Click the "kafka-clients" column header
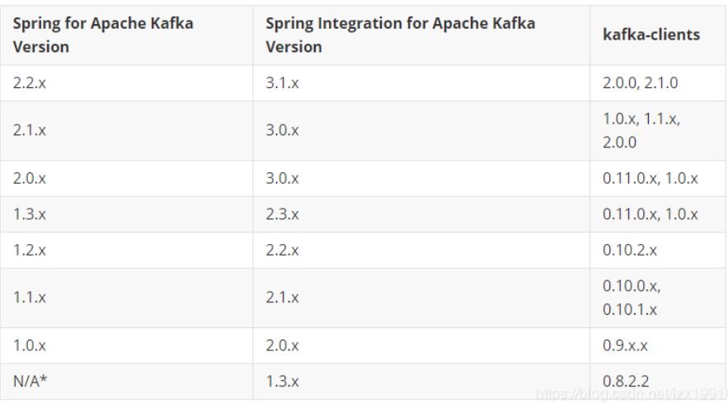 (651, 35)
